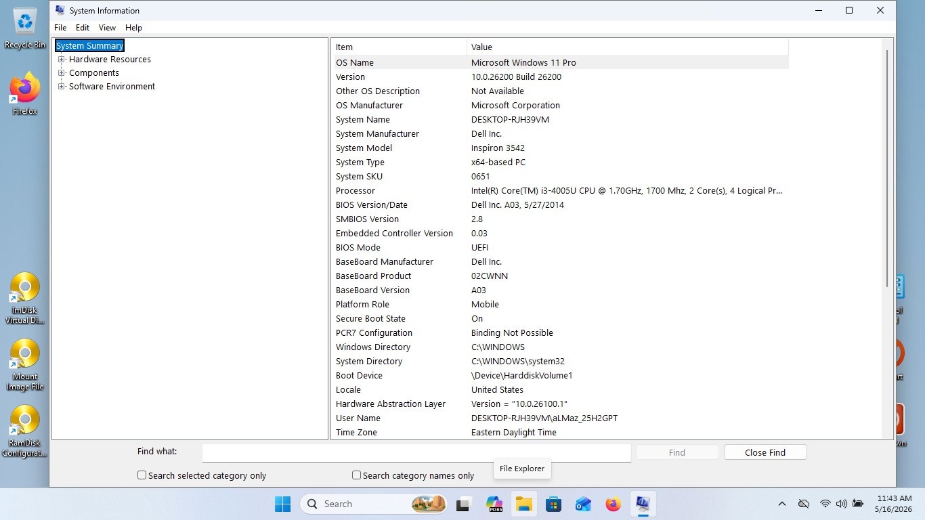The image size is (925, 520).
Task: Expand the Hardware Resources tree node
Action: pos(62,59)
